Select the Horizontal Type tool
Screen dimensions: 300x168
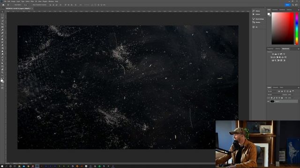[2, 60]
